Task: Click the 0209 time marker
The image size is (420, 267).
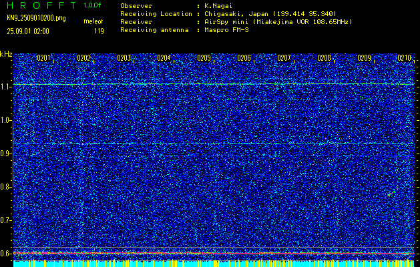Action: pos(365,58)
